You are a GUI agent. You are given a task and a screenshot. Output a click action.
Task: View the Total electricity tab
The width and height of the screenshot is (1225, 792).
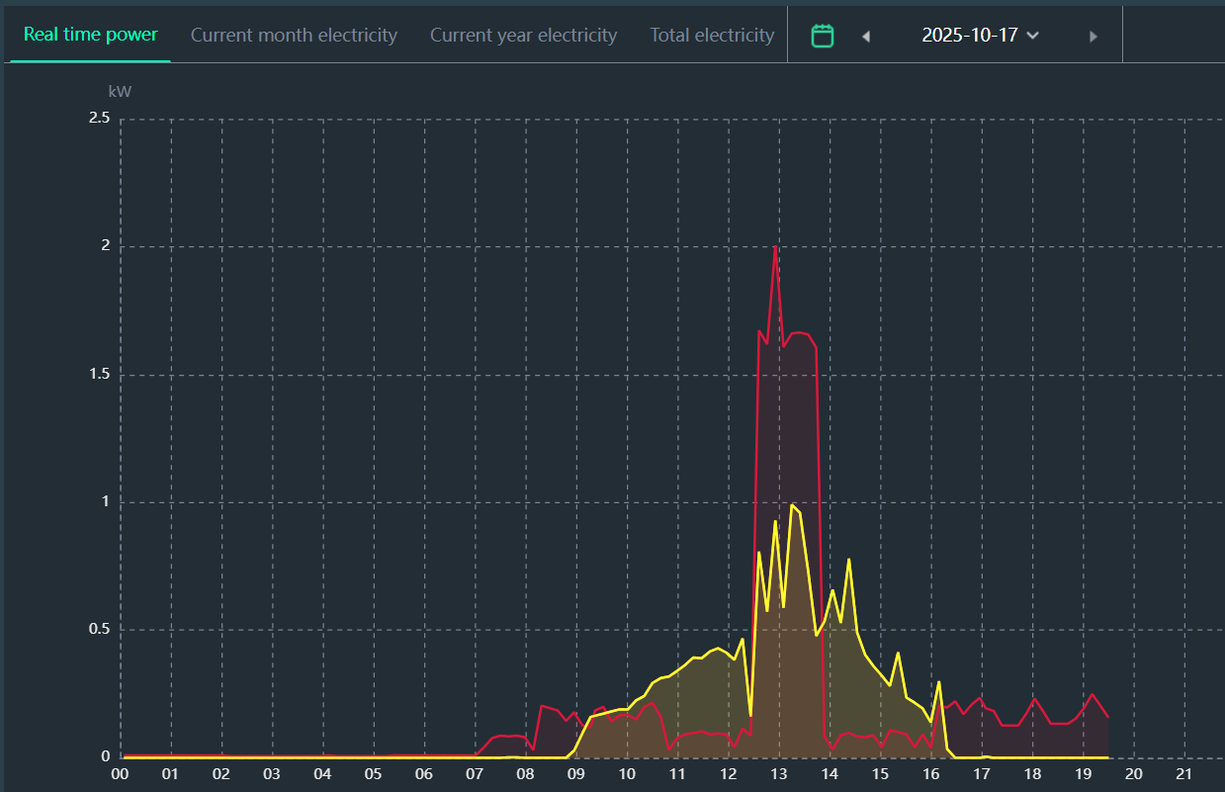pyautogui.click(x=712, y=36)
